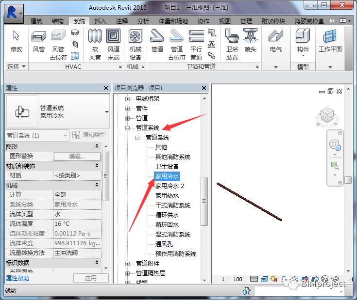Image resolution: width=357 pixels, height=300 pixels.
Task: Open the 工作平面 work plane tool
Action: coord(330,41)
